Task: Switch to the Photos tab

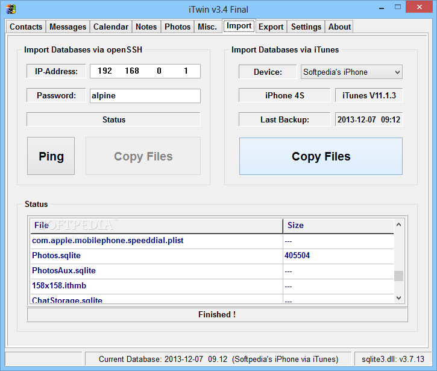Action: pyautogui.click(x=177, y=27)
